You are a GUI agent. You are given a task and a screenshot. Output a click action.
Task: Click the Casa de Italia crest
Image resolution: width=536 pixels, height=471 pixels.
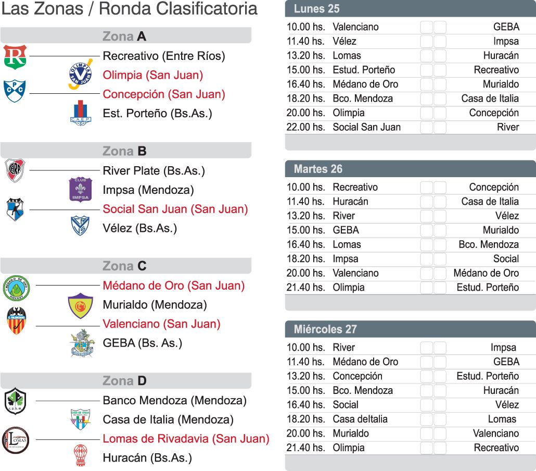81,419
